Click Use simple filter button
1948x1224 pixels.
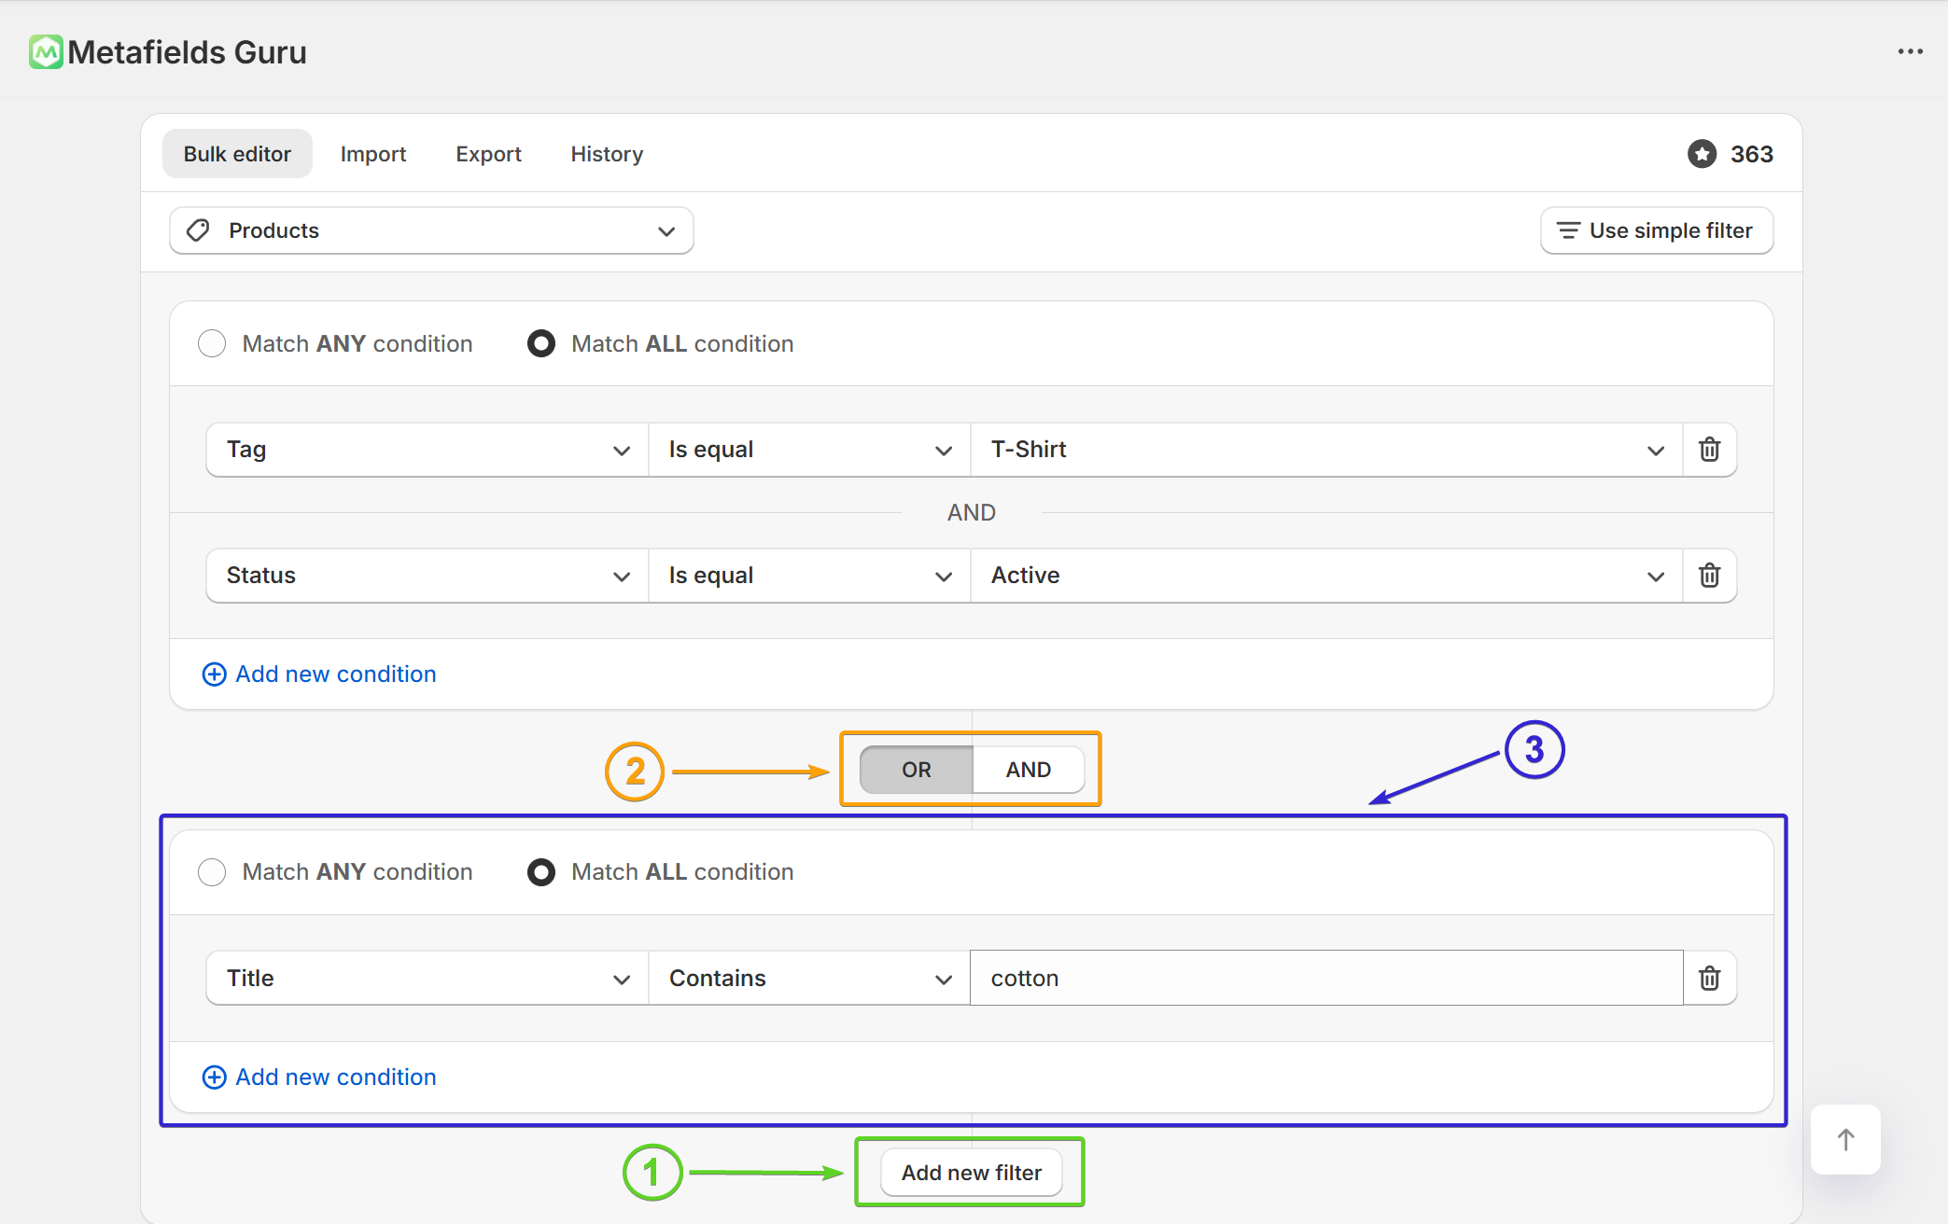(x=1656, y=230)
